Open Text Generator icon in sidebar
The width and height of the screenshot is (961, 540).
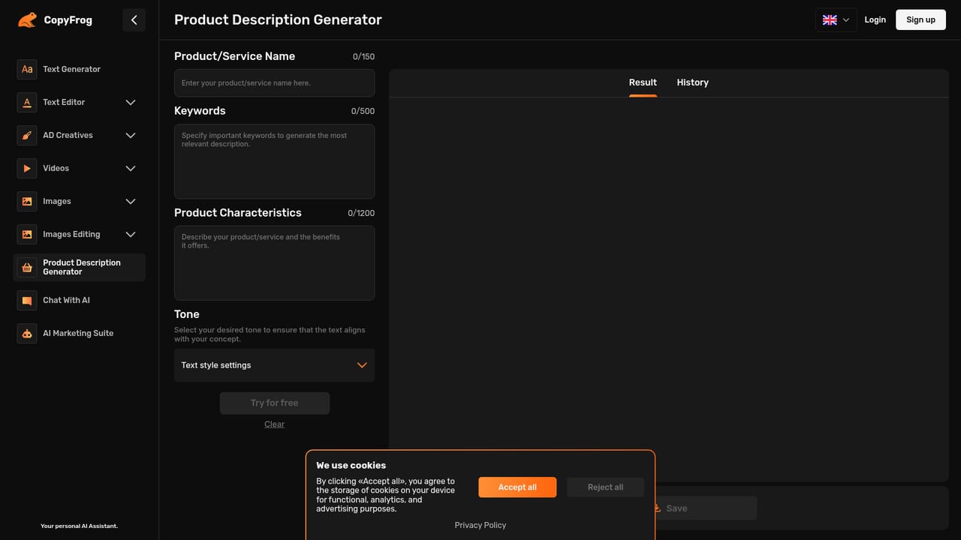[x=27, y=69]
